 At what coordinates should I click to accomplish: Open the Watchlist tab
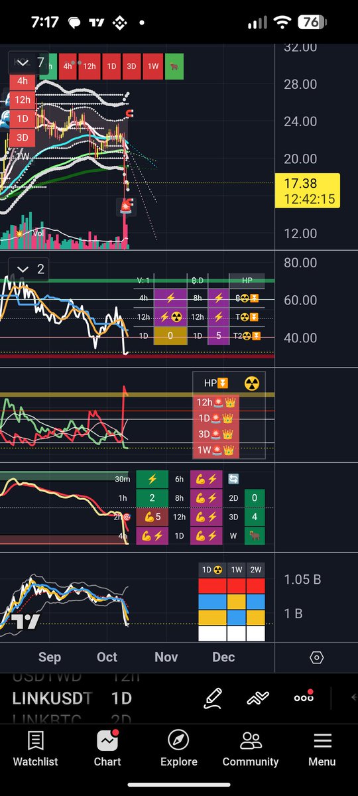[36, 750]
